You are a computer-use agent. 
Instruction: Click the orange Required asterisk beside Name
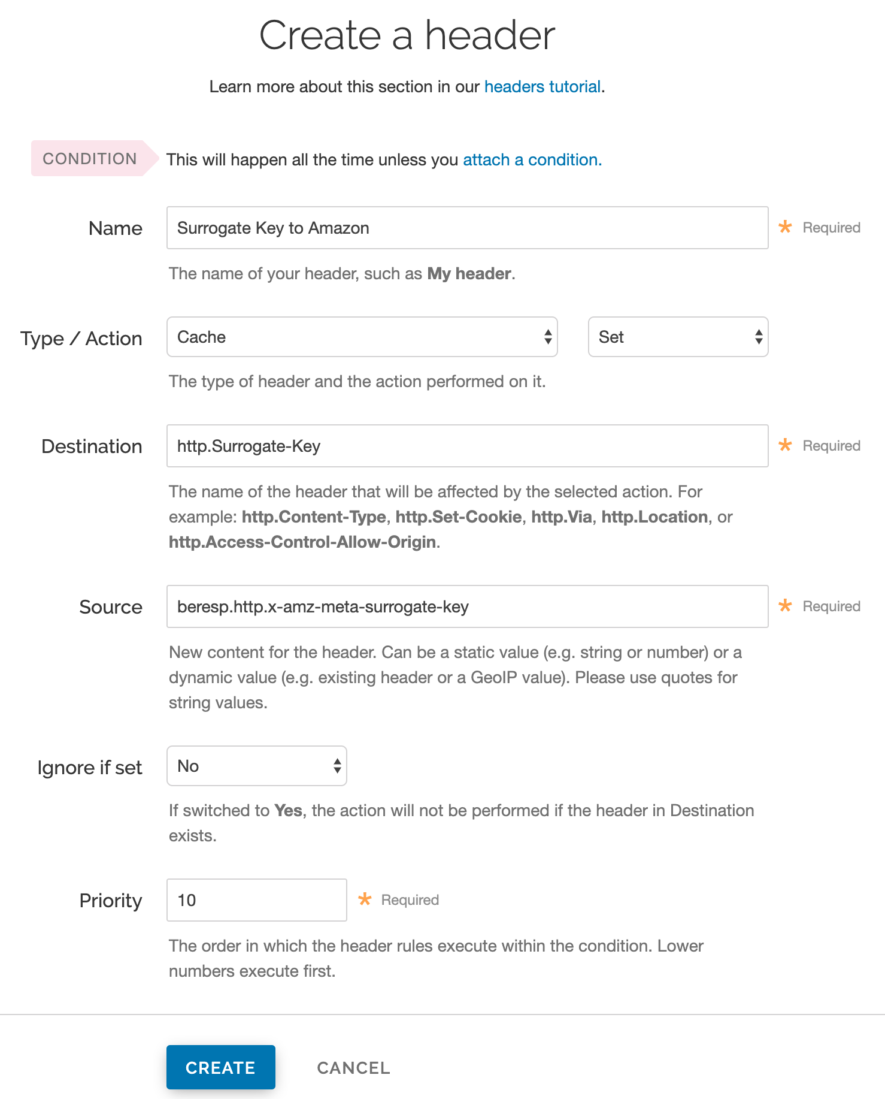coord(784,227)
